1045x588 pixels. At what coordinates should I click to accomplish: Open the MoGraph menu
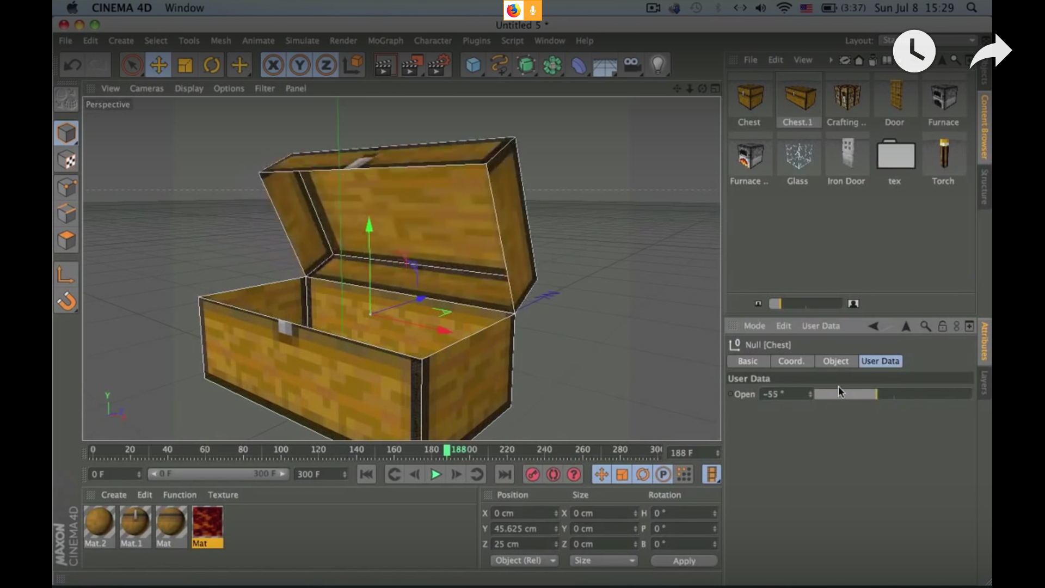385,41
